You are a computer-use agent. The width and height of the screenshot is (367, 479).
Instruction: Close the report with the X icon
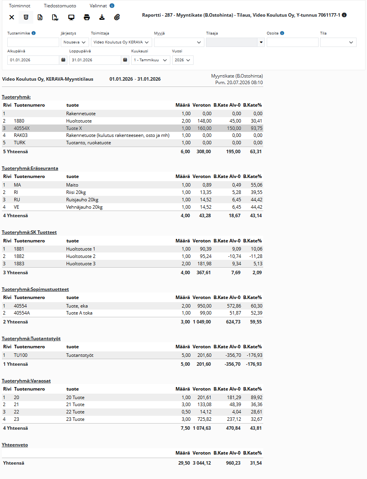coord(12,17)
